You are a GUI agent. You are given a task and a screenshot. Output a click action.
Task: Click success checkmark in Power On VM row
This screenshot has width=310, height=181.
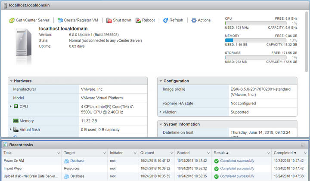(x=216, y=161)
